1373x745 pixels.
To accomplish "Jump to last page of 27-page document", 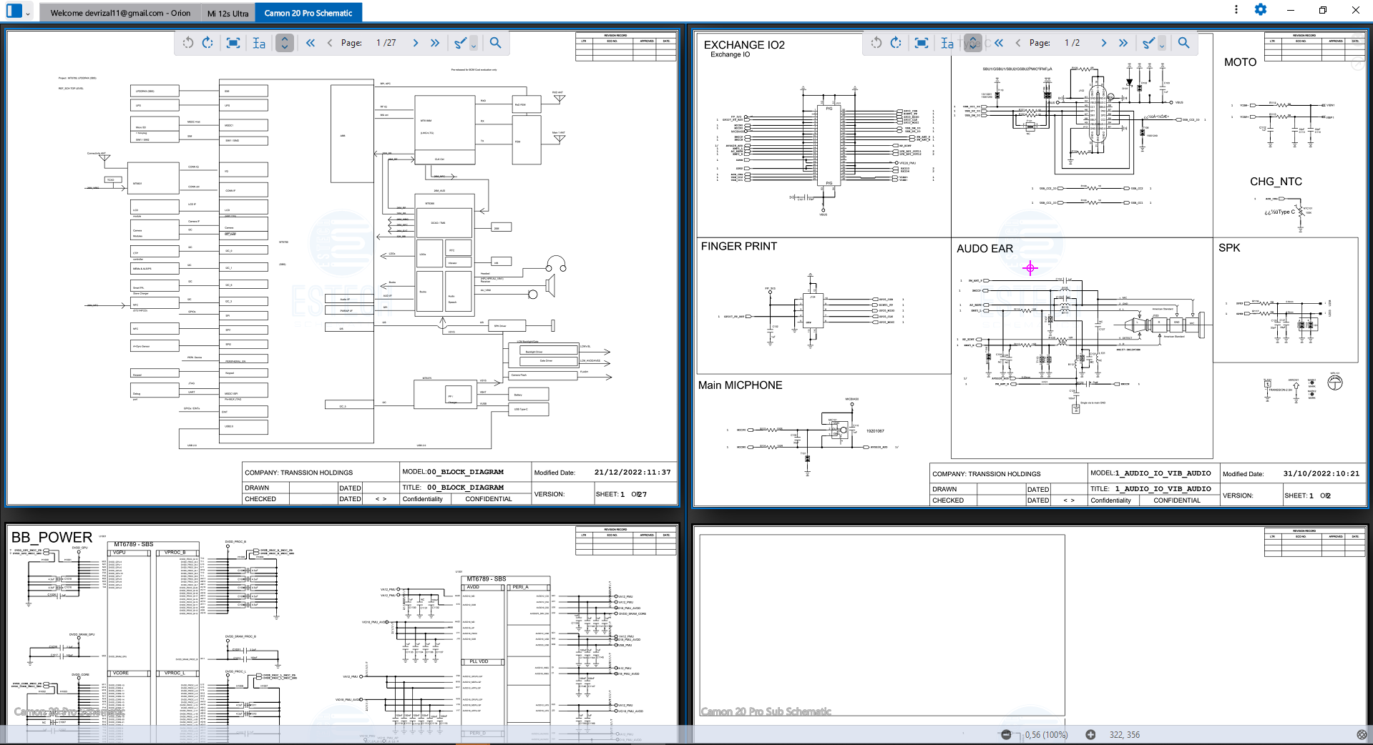I will pos(435,43).
